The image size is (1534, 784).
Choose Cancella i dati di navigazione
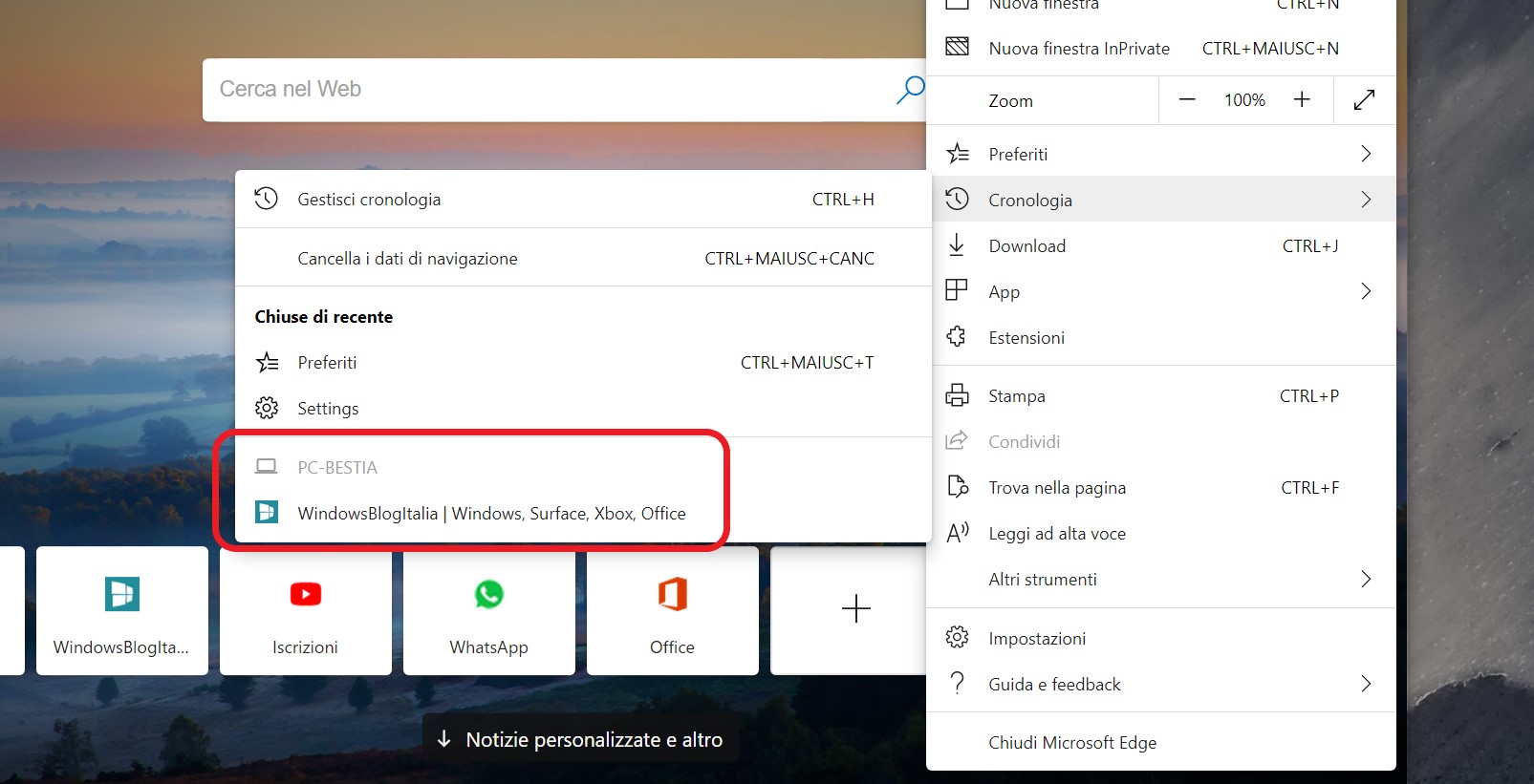[583, 258]
